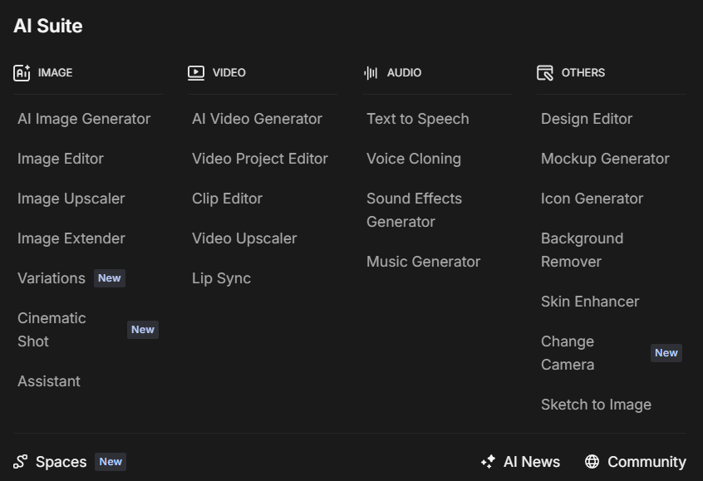This screenshot has height=481, width=703.
Task: Click the New badge beside Variations
Action: [110, 278]
